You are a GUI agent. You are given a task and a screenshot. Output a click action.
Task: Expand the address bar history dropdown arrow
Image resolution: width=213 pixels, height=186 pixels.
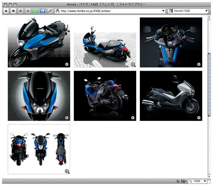(x=163, y=11)
